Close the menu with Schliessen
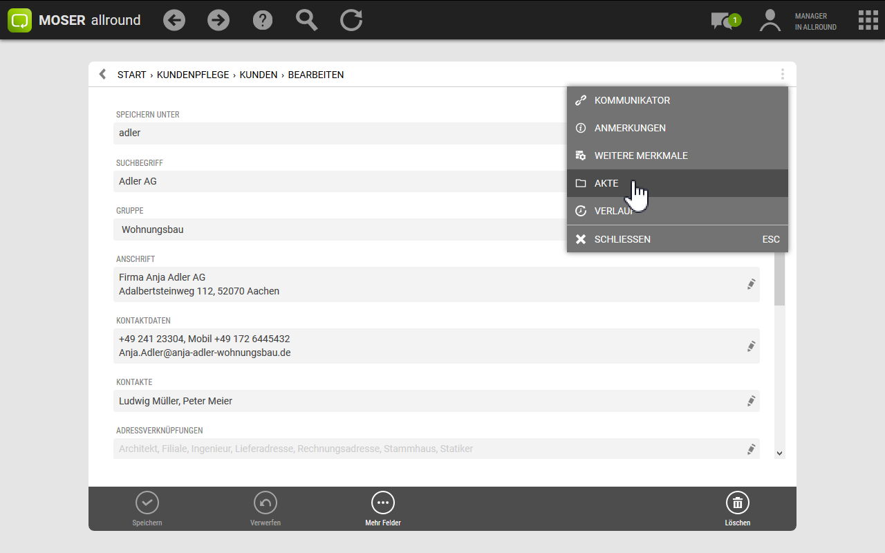The height and width of the screenshot is (553, 885). click(622, 239)
